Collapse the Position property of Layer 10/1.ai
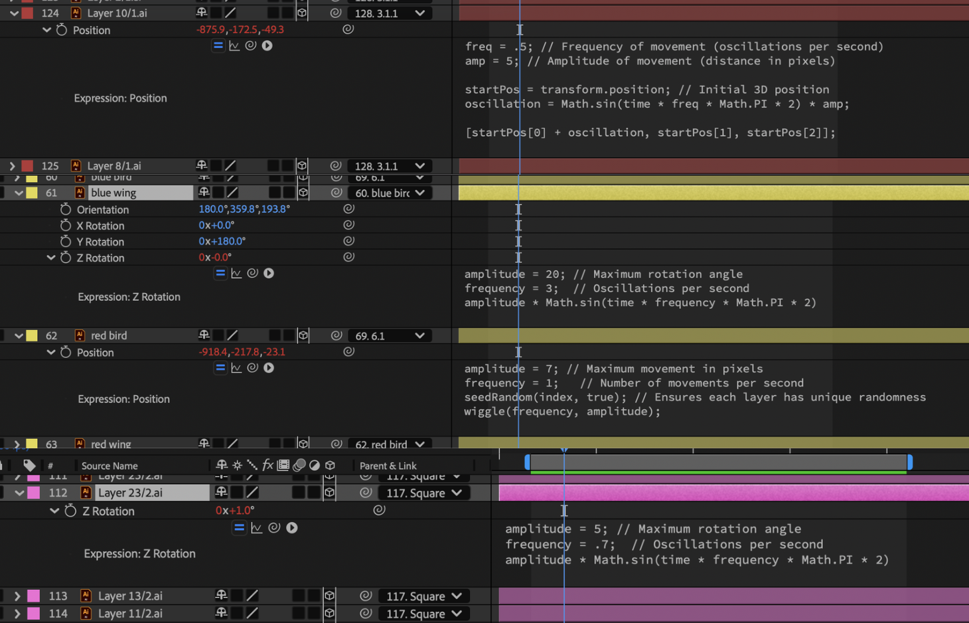The image size is (969, 623). (46, 29)
